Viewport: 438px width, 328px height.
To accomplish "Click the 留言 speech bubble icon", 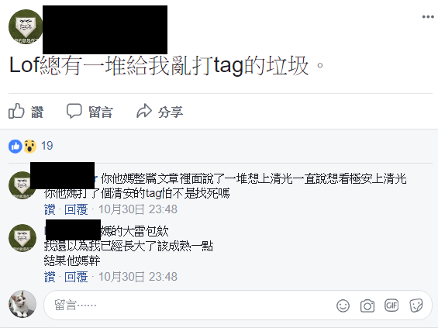I will tap(74, 111).
